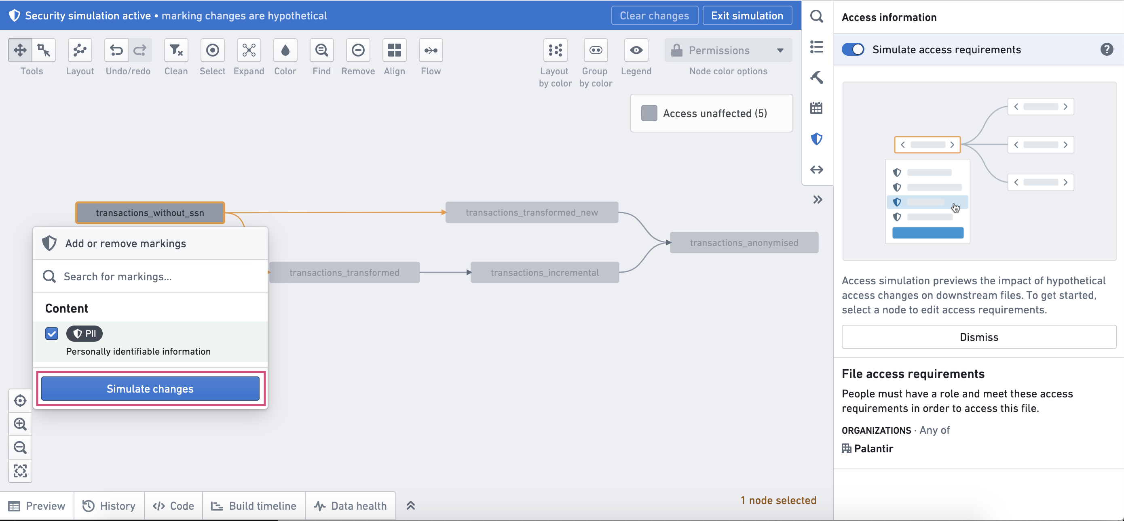This screenshot has width=1124, height=521.
Task: Click the horizontal arrows sidebar icon
Action: coord(816,170)
